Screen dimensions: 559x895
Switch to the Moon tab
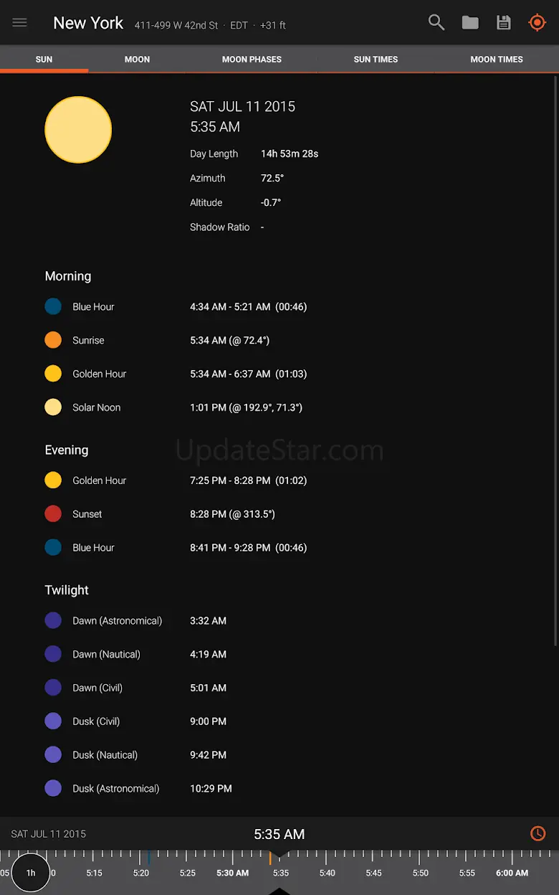137,60
